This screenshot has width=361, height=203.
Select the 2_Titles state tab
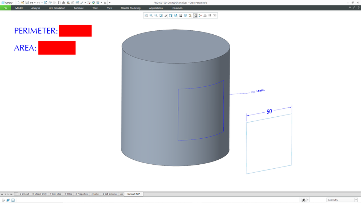click(x=68, y=194)
